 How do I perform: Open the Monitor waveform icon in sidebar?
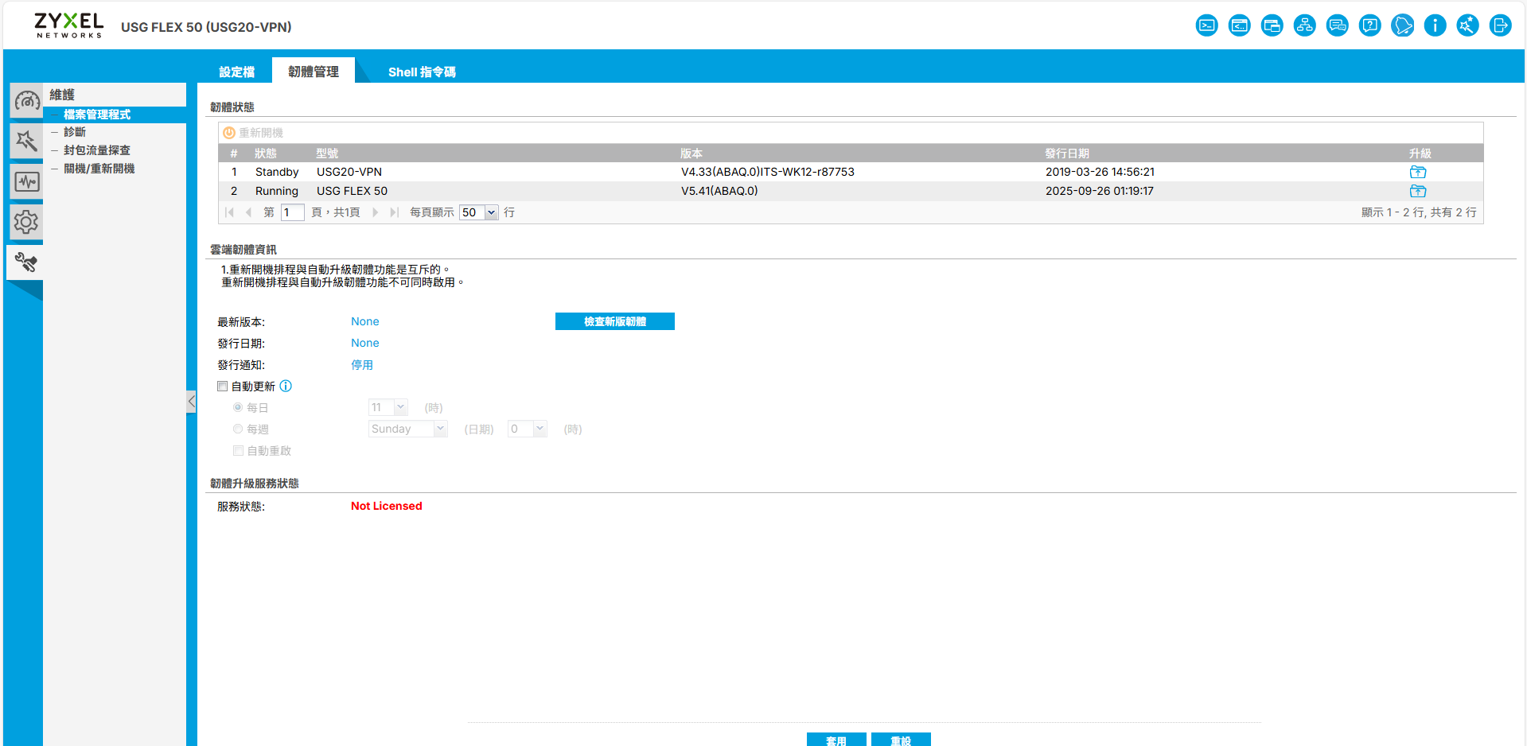coord(26,181)
